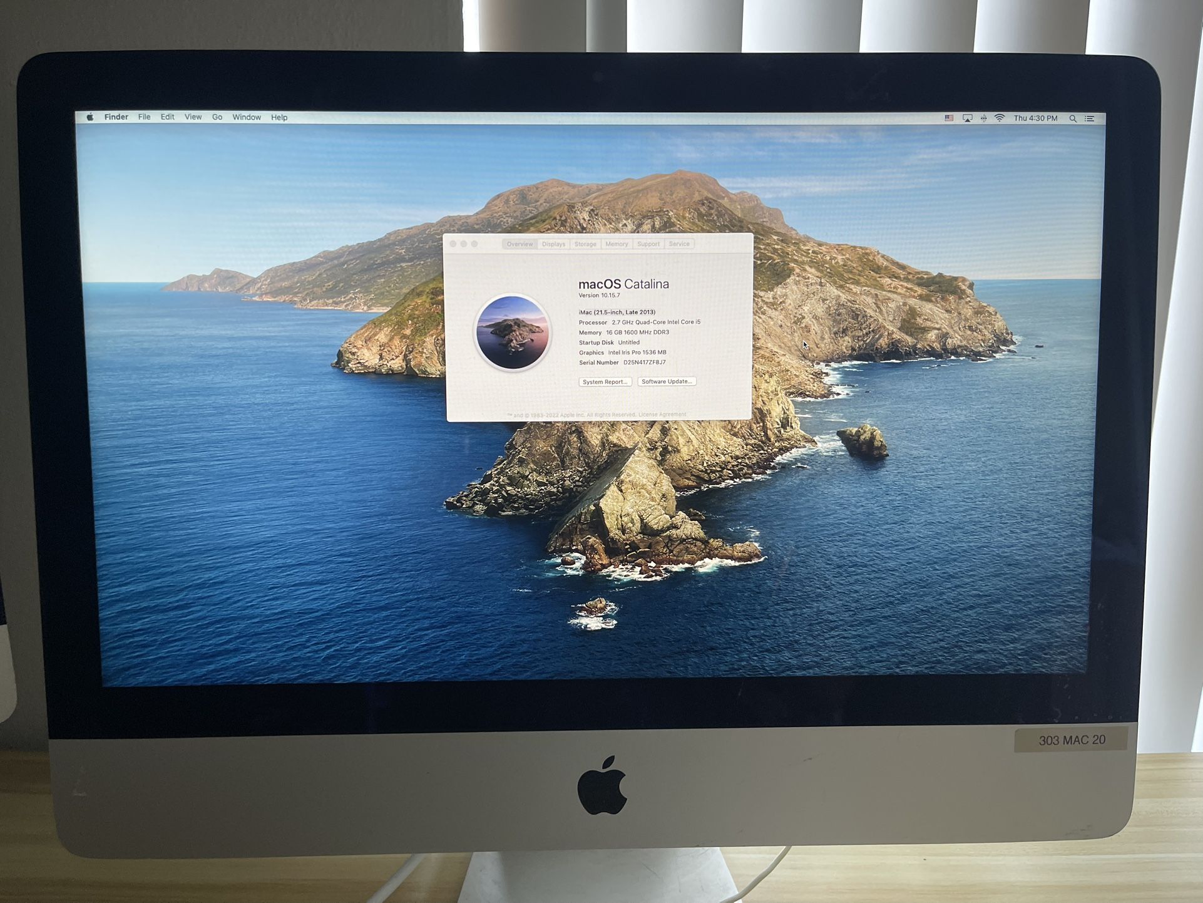The width and height of the screenshot is (1203, 903).
Task: Open the Go menu
Action: click(x=217, y=117)
